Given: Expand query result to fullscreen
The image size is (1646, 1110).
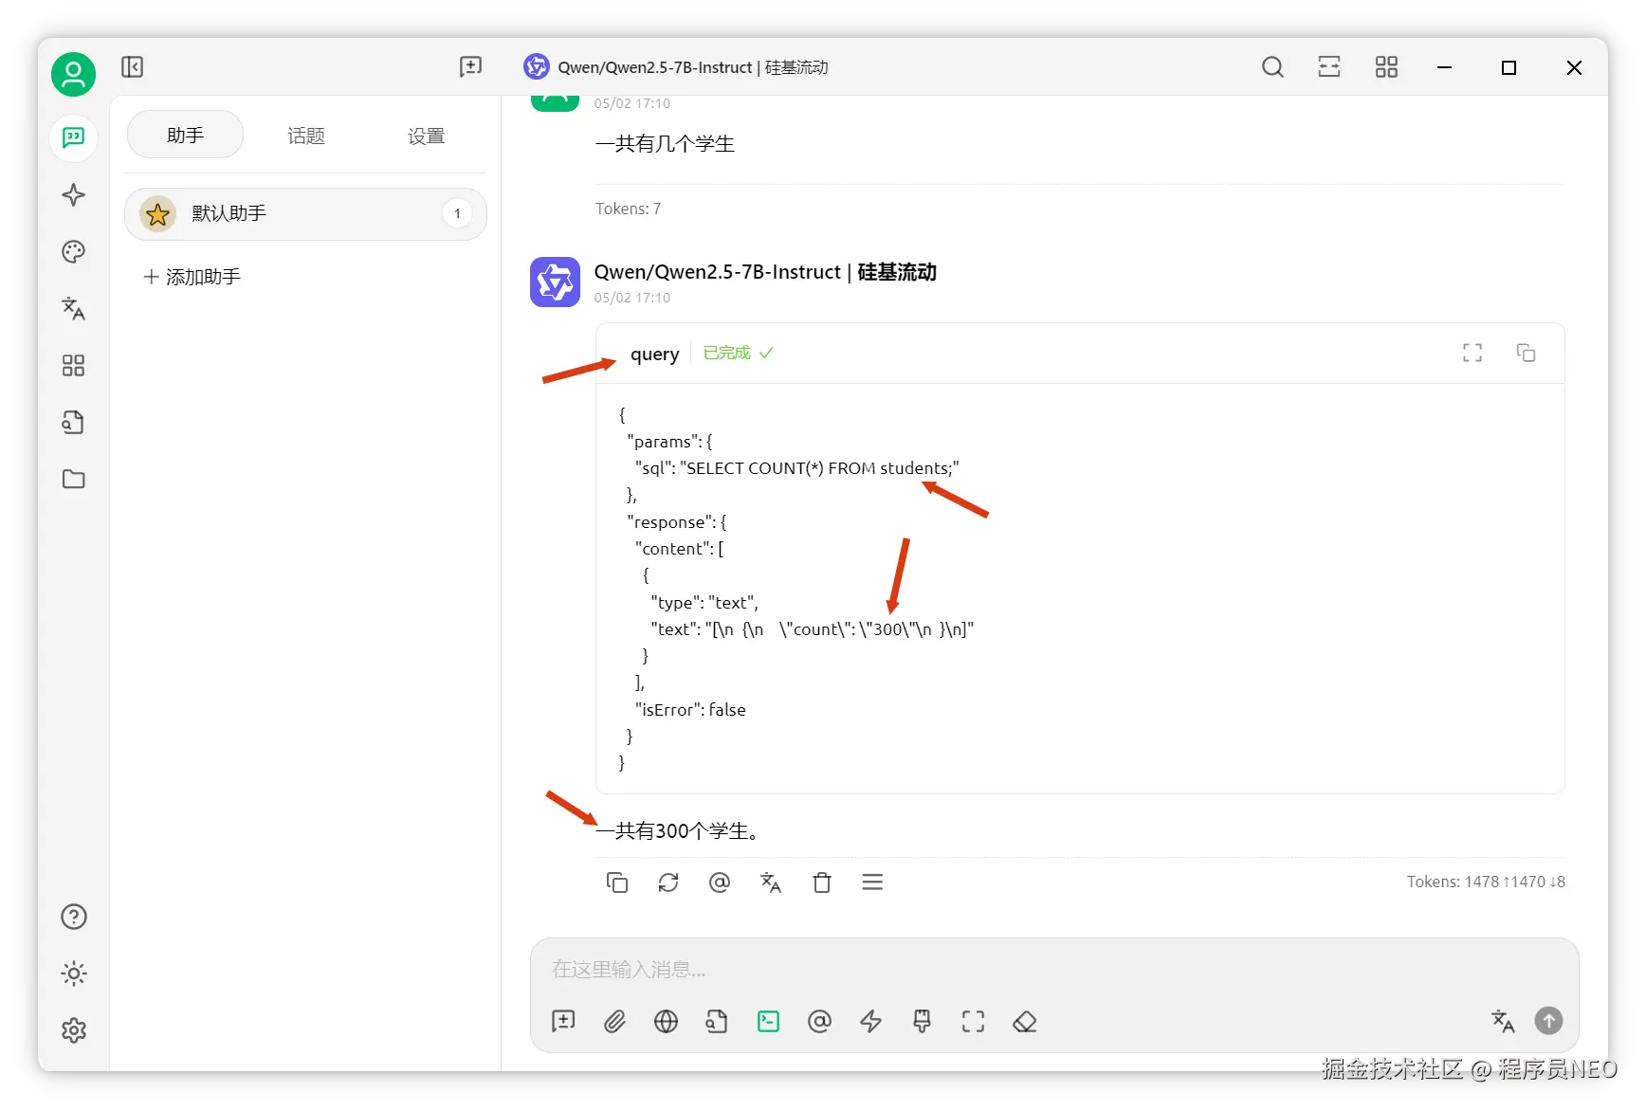Looking at the screenshot, I should 1472,353.
